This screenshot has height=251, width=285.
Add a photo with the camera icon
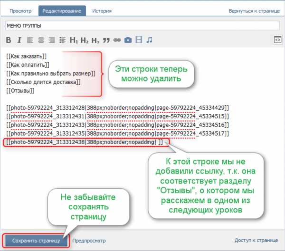128,40
